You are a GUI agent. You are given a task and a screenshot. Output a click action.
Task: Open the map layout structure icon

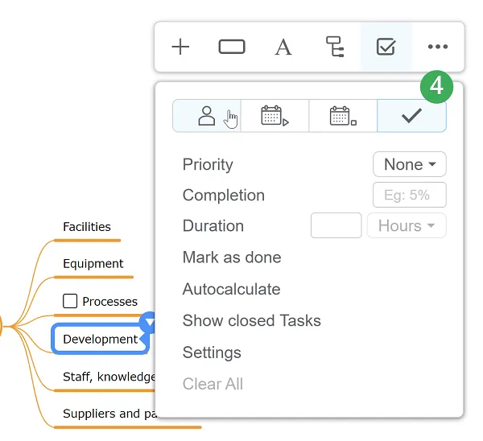335,47
